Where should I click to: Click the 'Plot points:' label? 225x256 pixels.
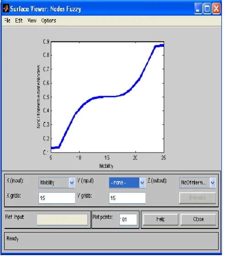(x=103, y=217)
